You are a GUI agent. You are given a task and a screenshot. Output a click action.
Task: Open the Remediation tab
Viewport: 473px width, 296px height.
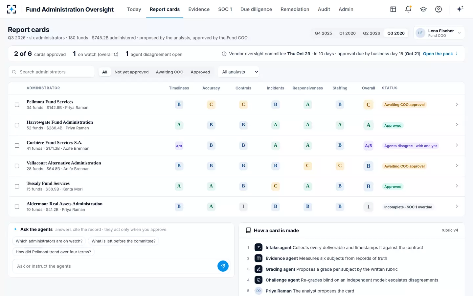click(x=295, y=9)
